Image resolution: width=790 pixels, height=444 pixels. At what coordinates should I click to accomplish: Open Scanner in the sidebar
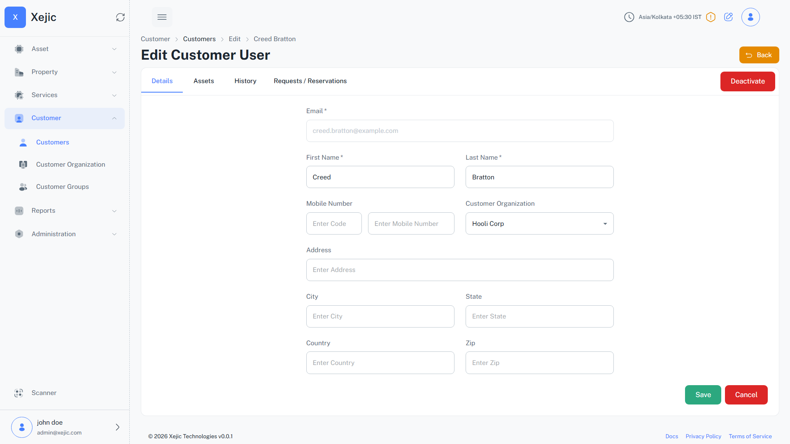pos(44,393)
